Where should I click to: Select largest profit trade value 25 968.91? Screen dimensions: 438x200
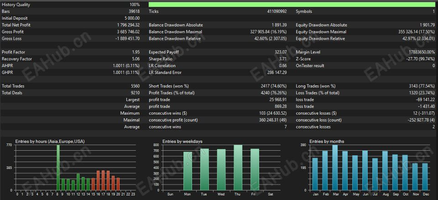click(x=278, y=100)
